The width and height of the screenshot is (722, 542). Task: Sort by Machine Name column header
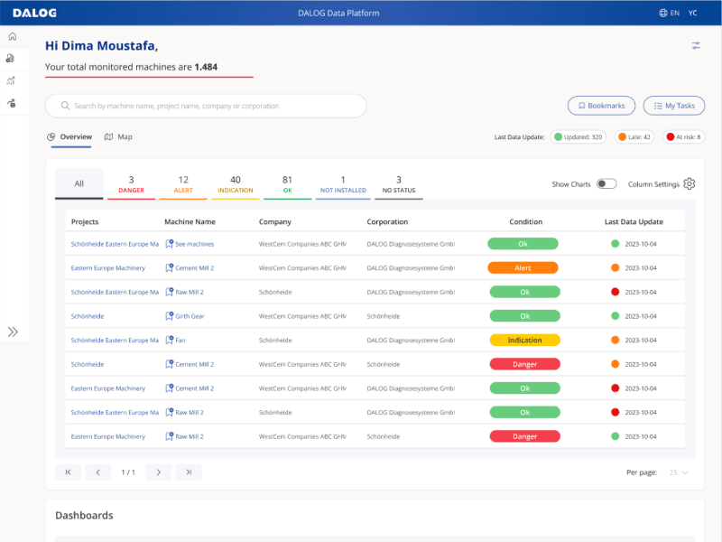[x=190, y=221]
